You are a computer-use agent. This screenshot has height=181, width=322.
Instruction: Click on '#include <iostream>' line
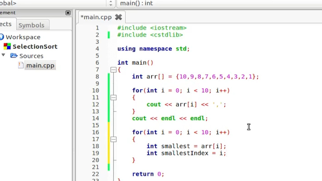152,28
